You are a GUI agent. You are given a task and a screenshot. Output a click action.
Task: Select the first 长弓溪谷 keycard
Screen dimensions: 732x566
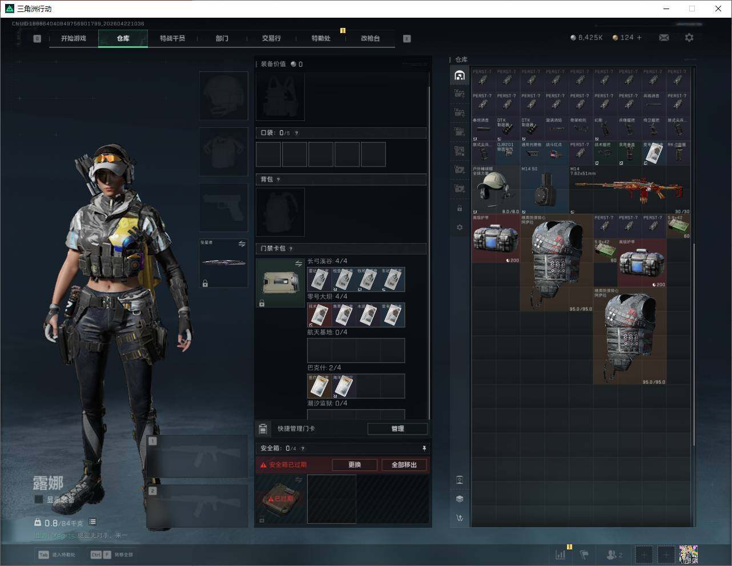click(x=320, y=279)
